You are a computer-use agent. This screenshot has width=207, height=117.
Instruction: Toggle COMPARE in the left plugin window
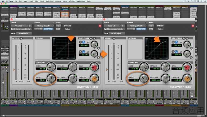(x=48, y=29)
